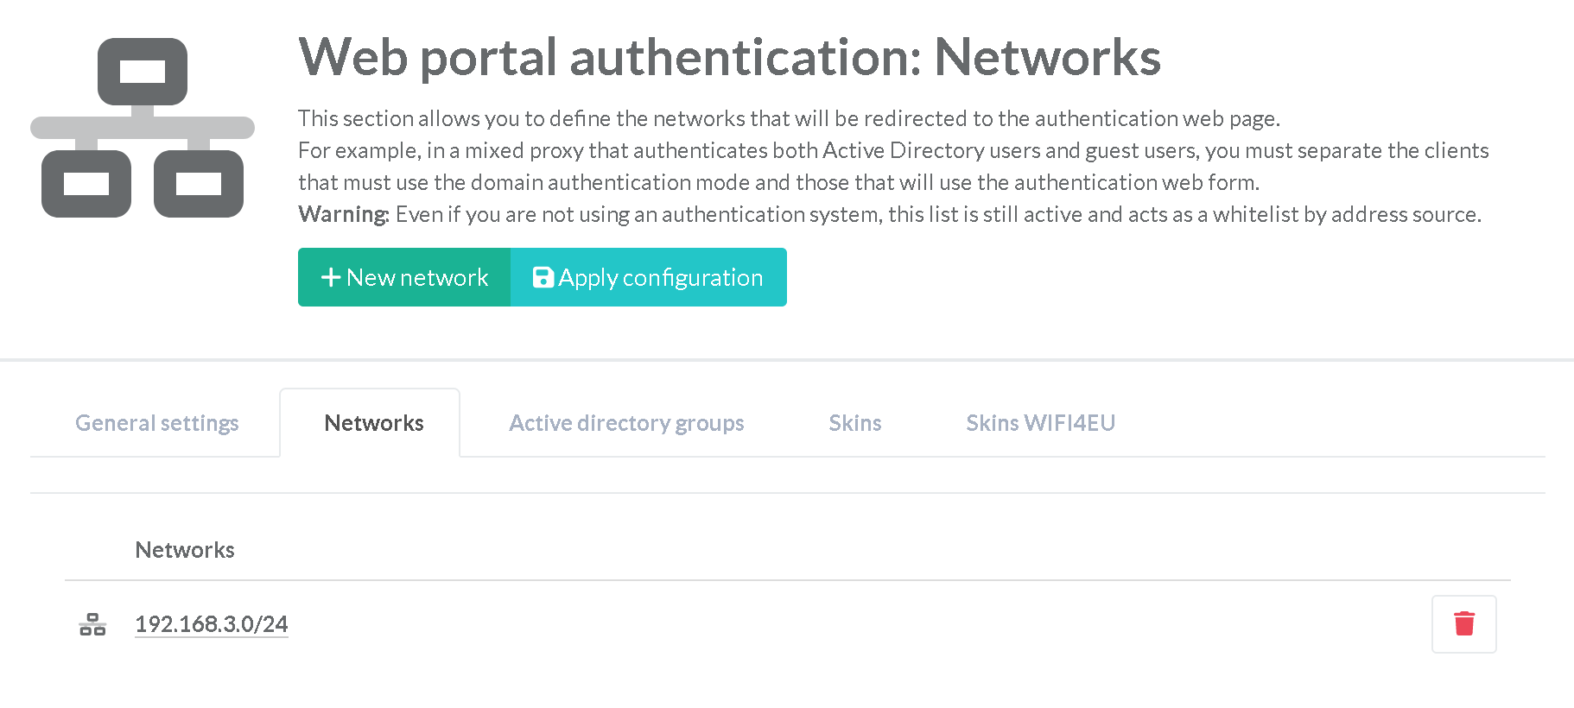The width and height of the screenshot is (1574, 708).
Task: Go to the Skins tab
Action: [854, 423]
